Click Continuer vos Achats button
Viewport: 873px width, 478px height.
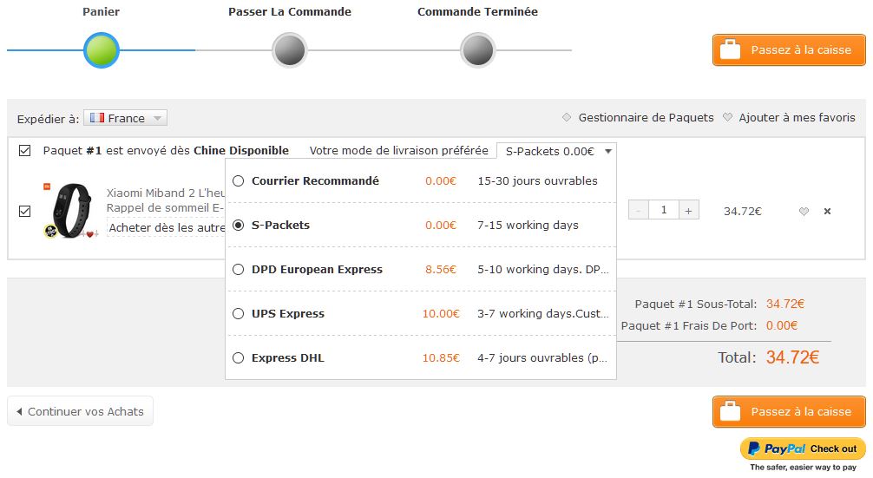[x=80, y=411]
